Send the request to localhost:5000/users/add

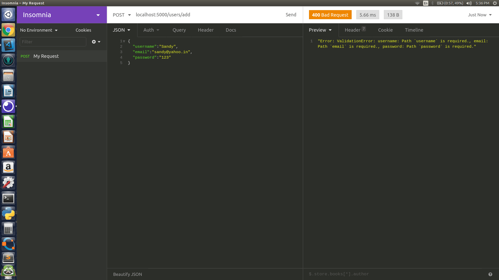291,15
